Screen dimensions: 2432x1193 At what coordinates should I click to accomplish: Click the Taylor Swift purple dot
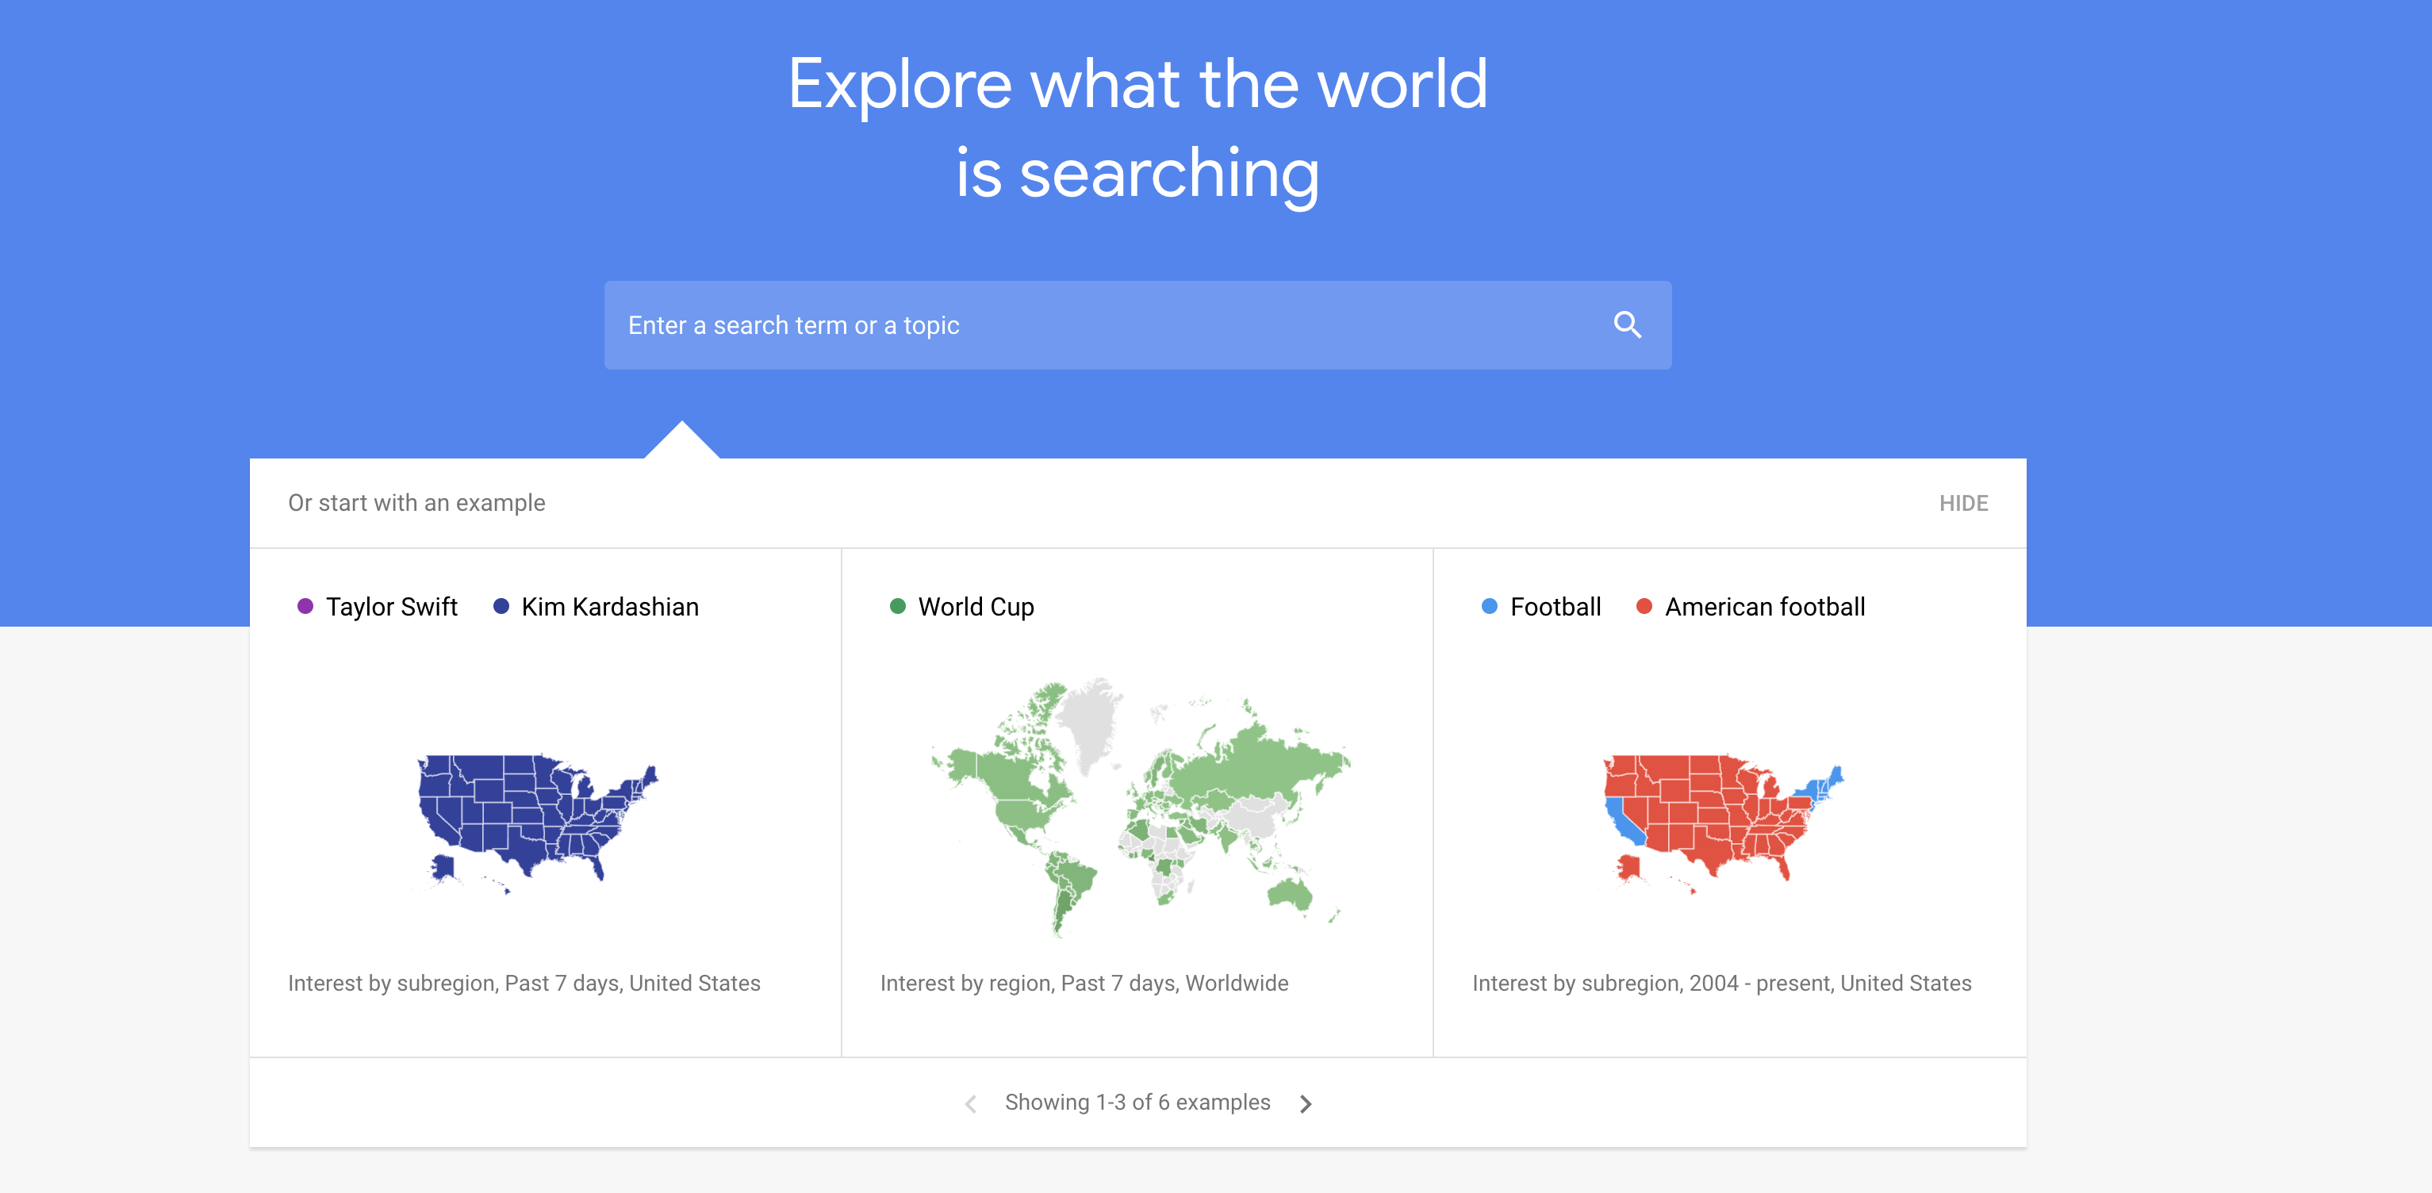(305, 606)
